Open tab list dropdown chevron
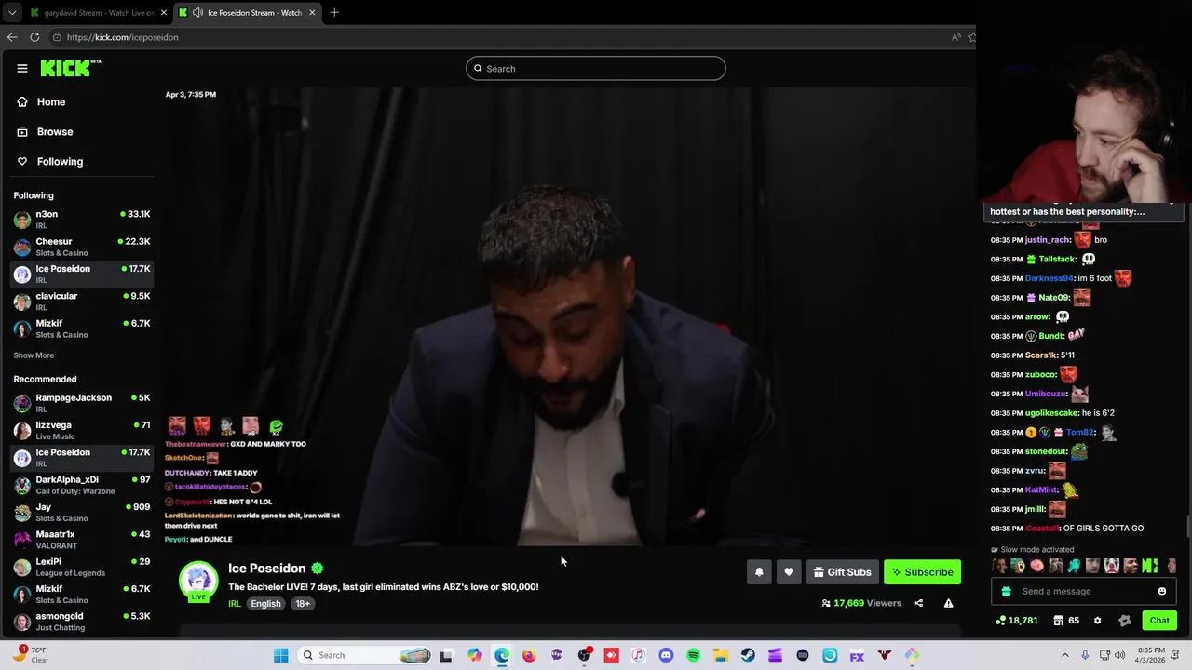The image size is (1192, 670). (12, 13)
